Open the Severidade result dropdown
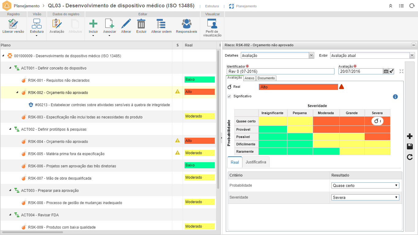This screenshot has width=418, height=235. 365,197
